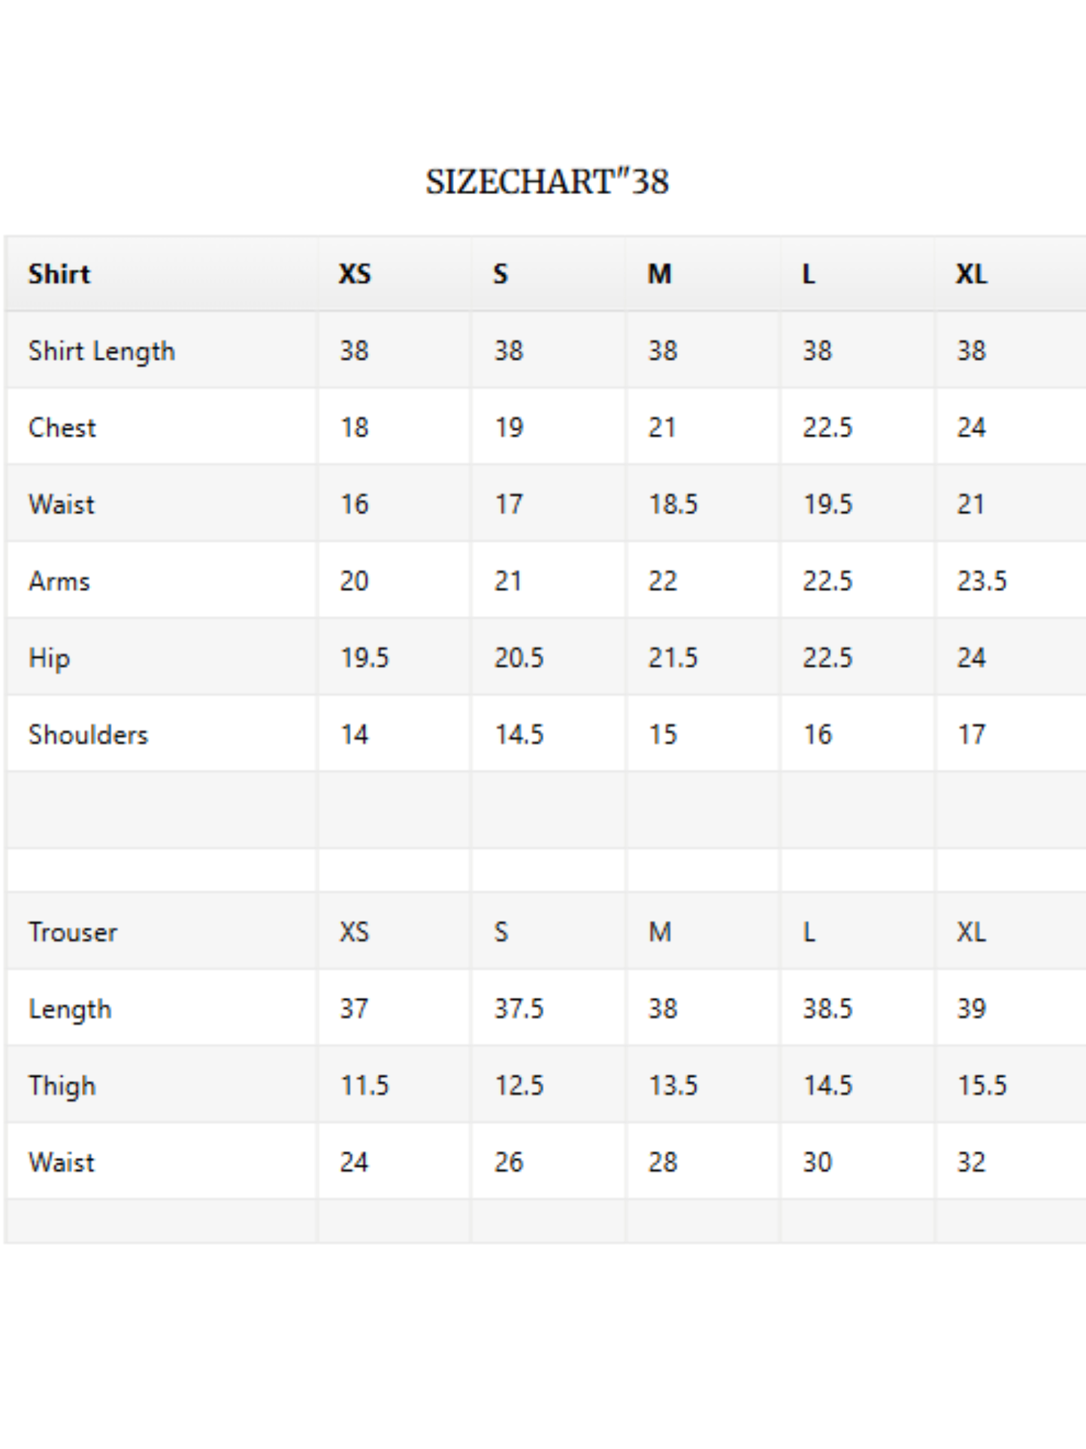Click Trouser Waist value 24 for XS
1086x1449 pixels.
coord(354,1163)
